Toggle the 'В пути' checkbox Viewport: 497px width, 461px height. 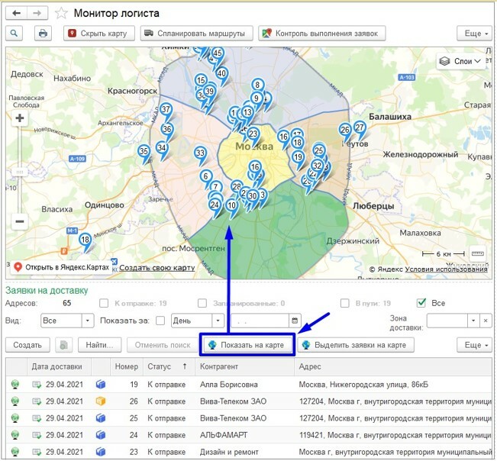pos(345,304)
